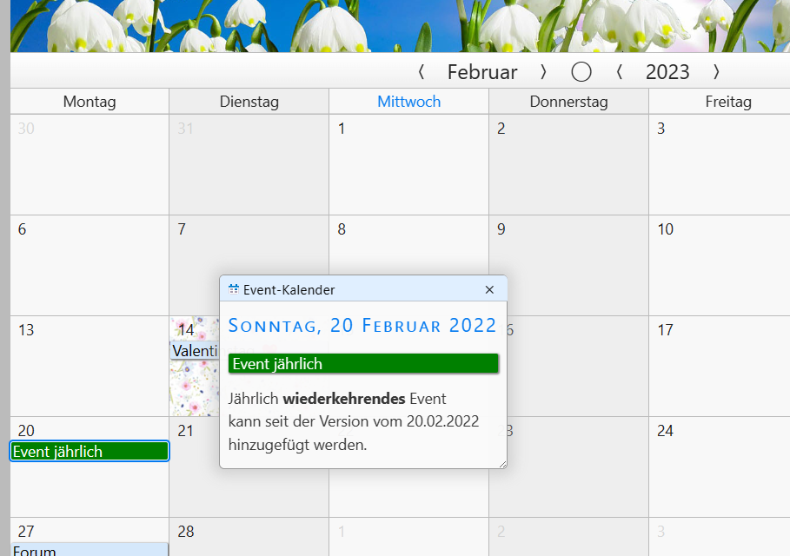This screenshot has width=790, height=556.
Task: Click the 2023 year label
Action: point(667,72)
